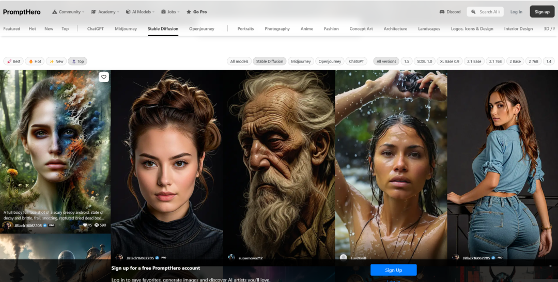Open the AI Models dropdown

tap(140, 12)
